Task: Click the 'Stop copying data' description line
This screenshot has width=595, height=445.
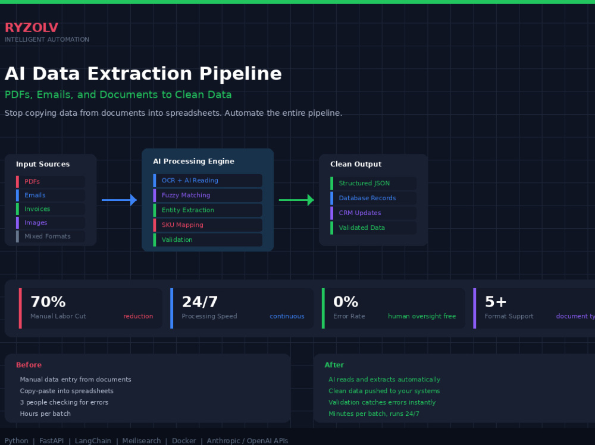Action: (x=173, y=113)
